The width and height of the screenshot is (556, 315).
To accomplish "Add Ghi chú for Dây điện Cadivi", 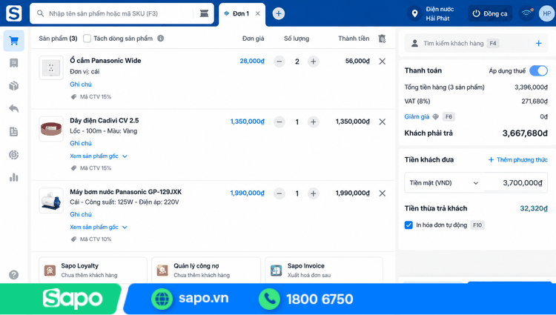I will [81, 143].
